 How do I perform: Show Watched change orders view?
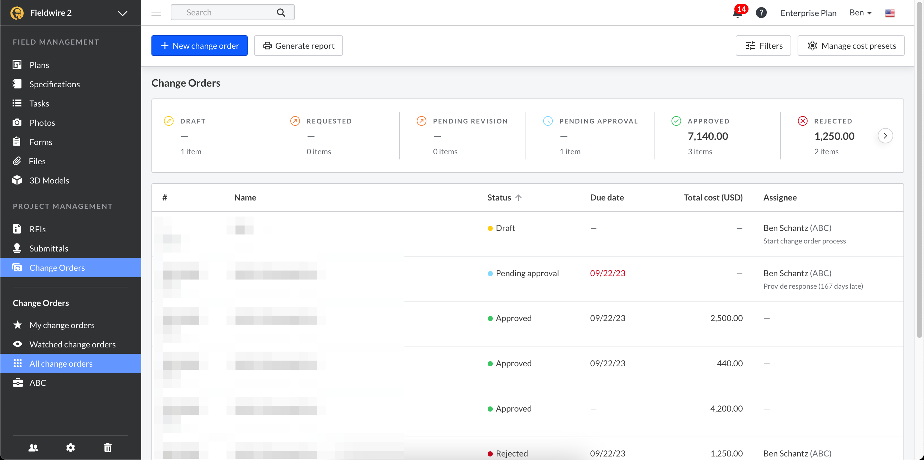coord(73,344)
